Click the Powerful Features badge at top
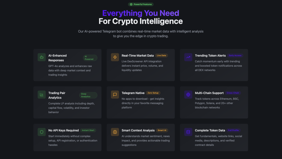This screenshot has height=159, width=282. (x=141, y=4)
